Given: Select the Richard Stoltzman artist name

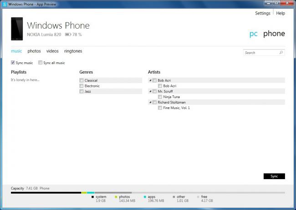Looking at the screenshot, I should click(172, 102).
